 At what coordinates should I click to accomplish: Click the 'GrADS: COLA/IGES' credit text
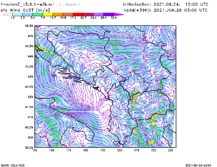[13, 165]
